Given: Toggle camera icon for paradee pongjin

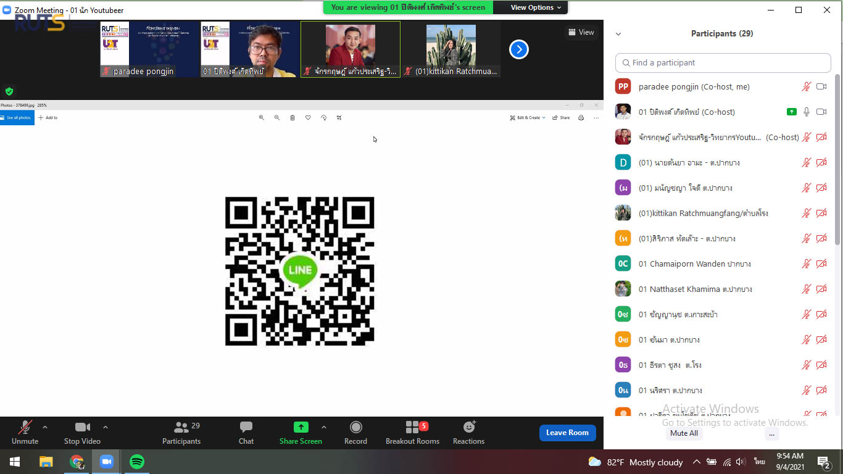Looking at the screenshot, I should pyautogui.click(x=821, y=87).
